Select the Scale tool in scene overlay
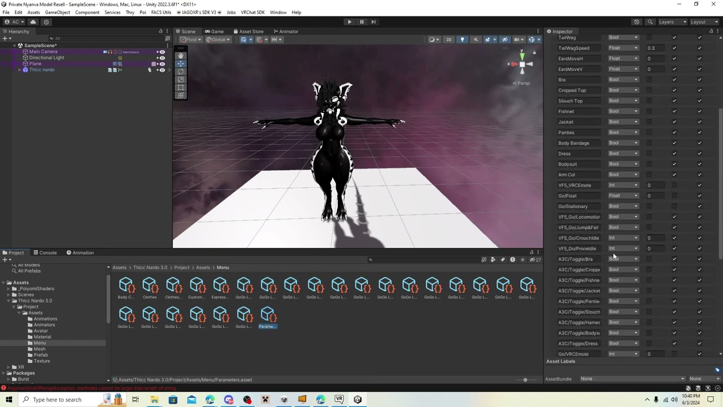This screenshot has height=407, width=723. pos(181,79)
